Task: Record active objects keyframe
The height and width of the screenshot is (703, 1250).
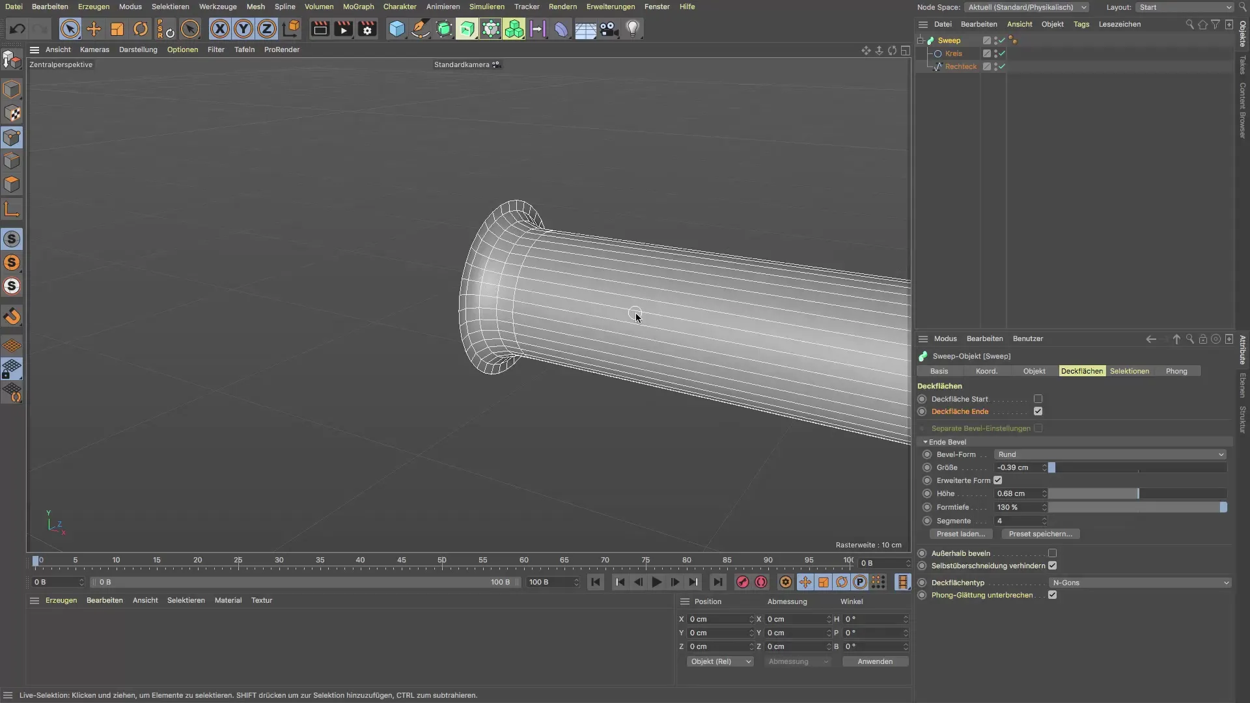Action: coord(742,582)
